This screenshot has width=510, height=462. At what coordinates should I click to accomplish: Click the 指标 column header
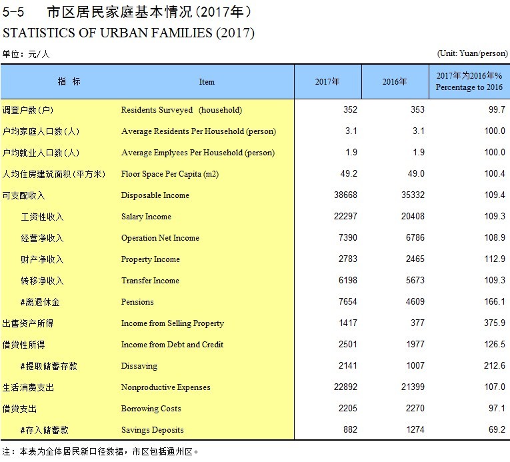[69, 82]
